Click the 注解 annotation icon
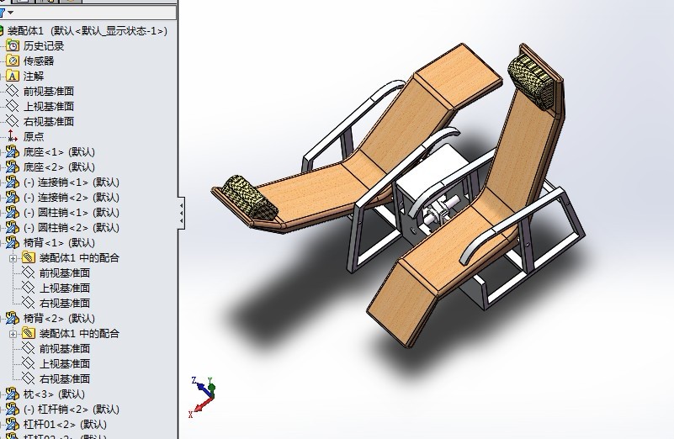This screenshot has width=674, height=439. tap(13, 76)
